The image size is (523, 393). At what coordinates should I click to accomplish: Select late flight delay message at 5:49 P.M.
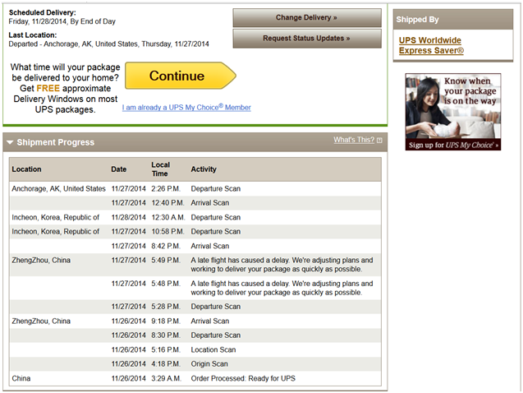282,265
